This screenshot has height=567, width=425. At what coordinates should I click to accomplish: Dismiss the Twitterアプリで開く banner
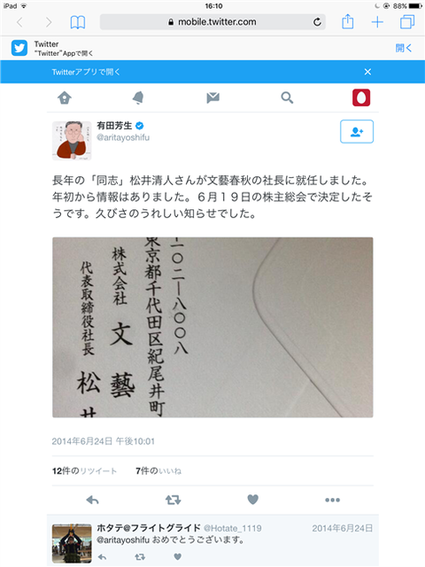tap(367, 72)
